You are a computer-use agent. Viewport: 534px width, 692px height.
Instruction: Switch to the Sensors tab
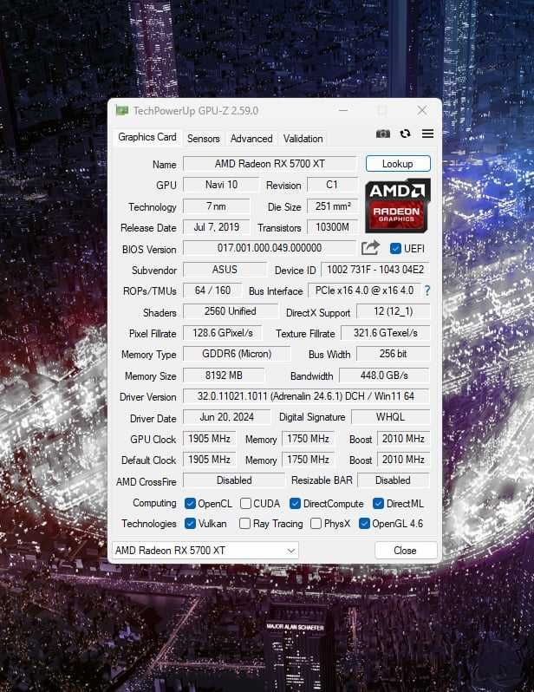tap(204, 139)
